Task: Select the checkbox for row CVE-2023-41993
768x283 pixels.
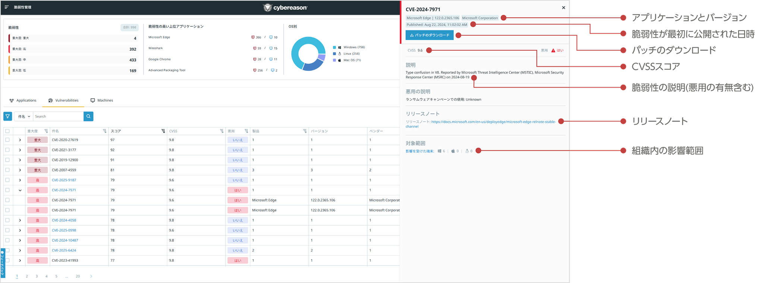Action: click(x=7, y=260)
